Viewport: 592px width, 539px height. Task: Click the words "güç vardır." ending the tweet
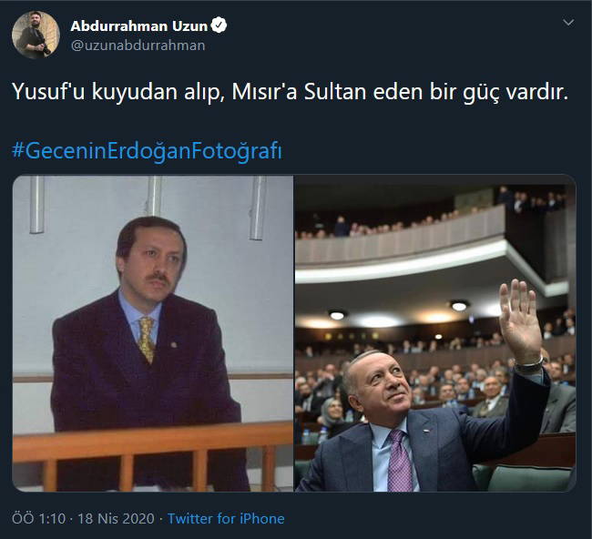(515, 93)
